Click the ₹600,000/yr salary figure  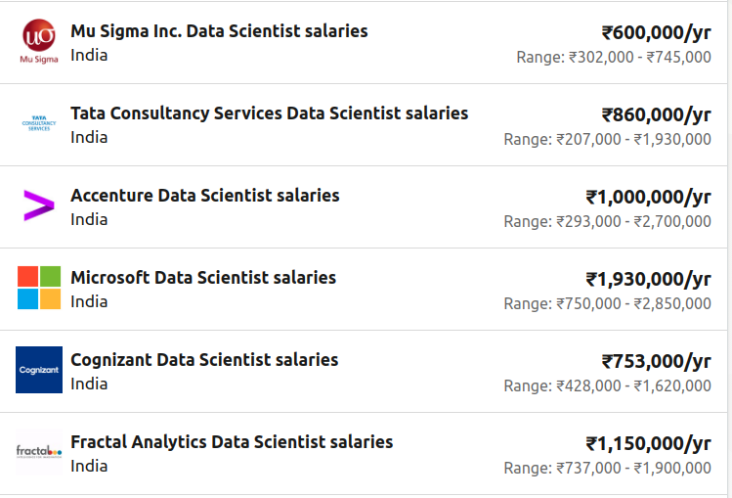(656, 32)
